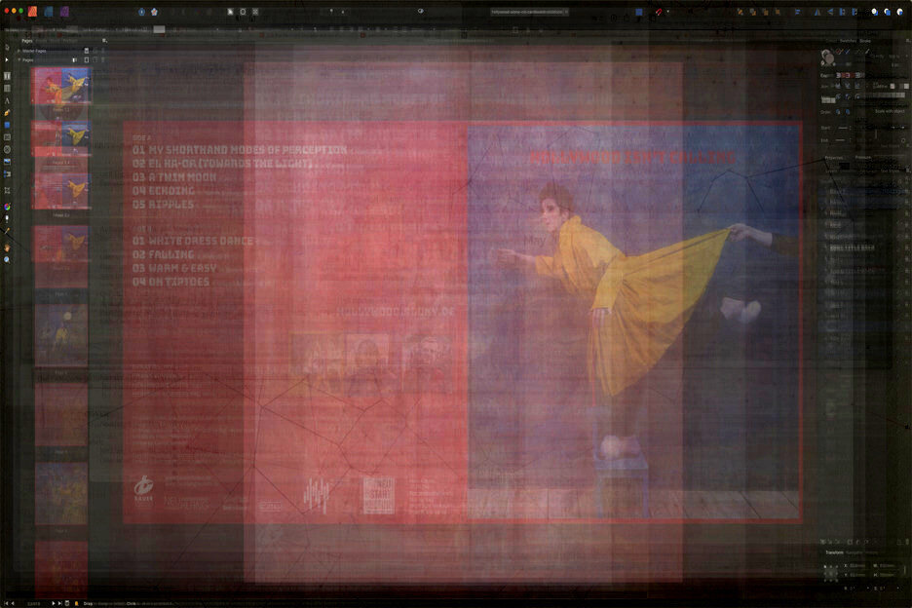
Task: Toggle the Scale with object option
Action: coord(889,111)
